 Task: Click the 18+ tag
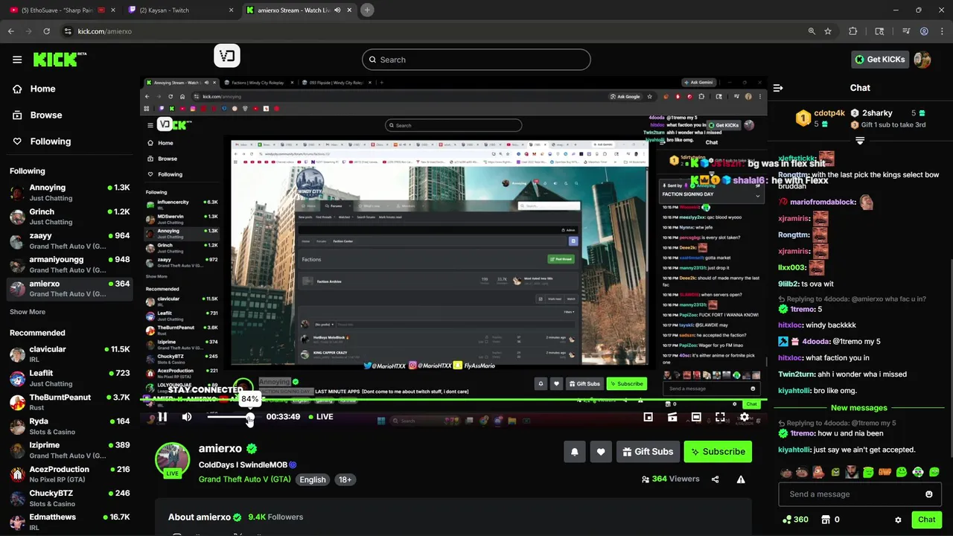(x=345, y=479)
